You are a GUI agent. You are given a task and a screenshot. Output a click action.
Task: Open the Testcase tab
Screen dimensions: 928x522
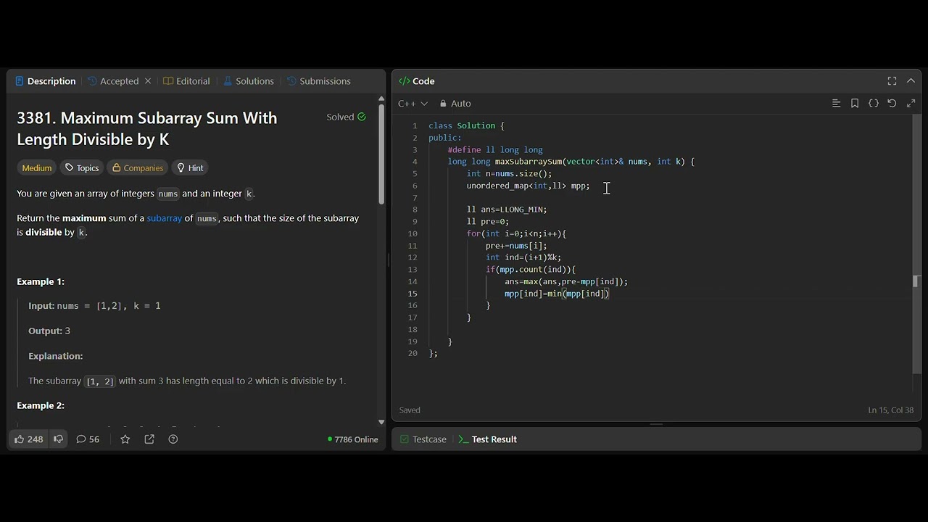tap(423, 439)
